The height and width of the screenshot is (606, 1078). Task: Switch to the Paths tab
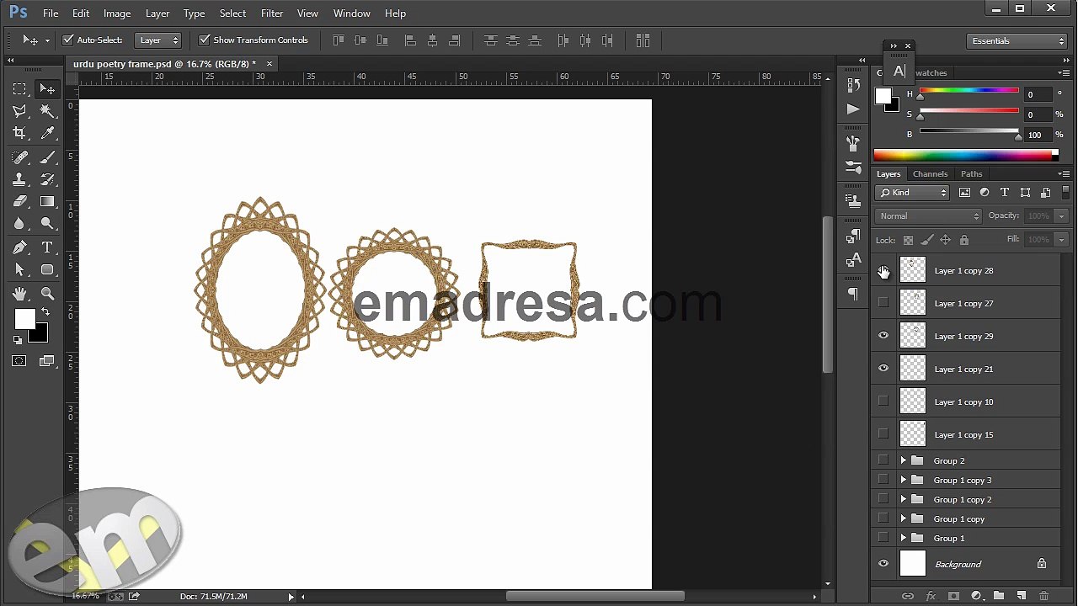pos(971,174)
